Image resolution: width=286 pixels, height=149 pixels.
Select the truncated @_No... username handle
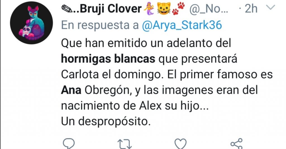(209, 9)
